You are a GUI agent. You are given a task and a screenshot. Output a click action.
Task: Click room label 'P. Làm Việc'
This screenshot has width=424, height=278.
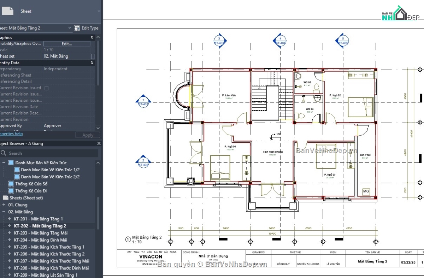pyautogui.click(x=229, y=95)
